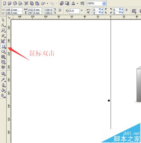Select the Basic shapes tool
The height and width of the screenshot is (143, 141).
3,62
